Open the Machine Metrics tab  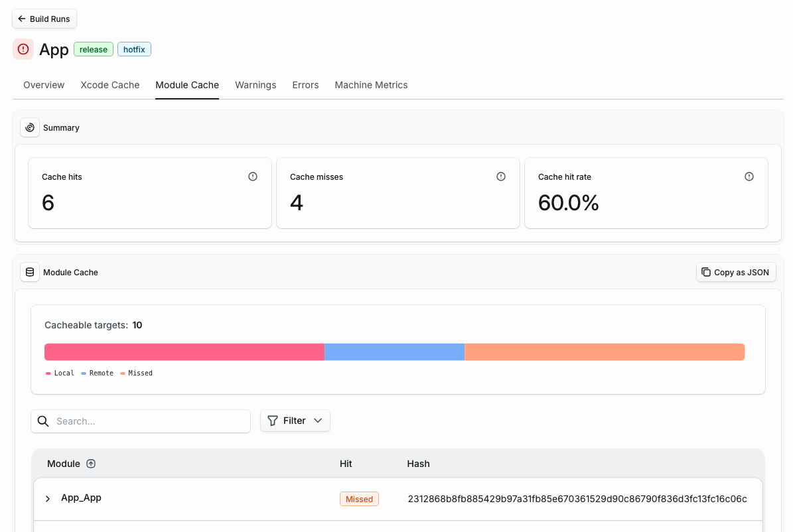(371, 85)
